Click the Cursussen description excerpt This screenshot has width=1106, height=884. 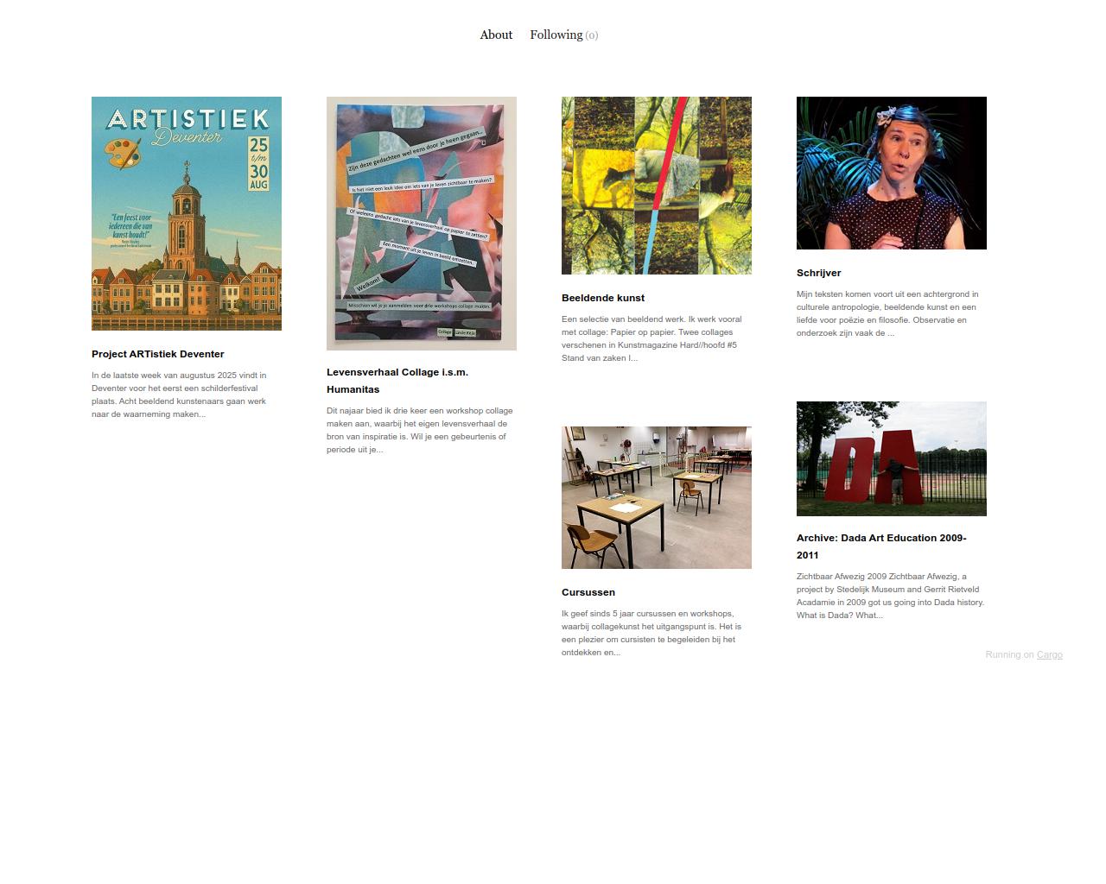652,633
